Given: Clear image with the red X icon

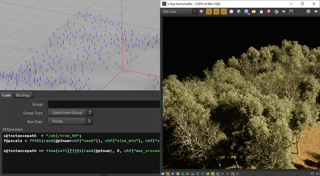Looking at the screenshot, I should [269, 12].
